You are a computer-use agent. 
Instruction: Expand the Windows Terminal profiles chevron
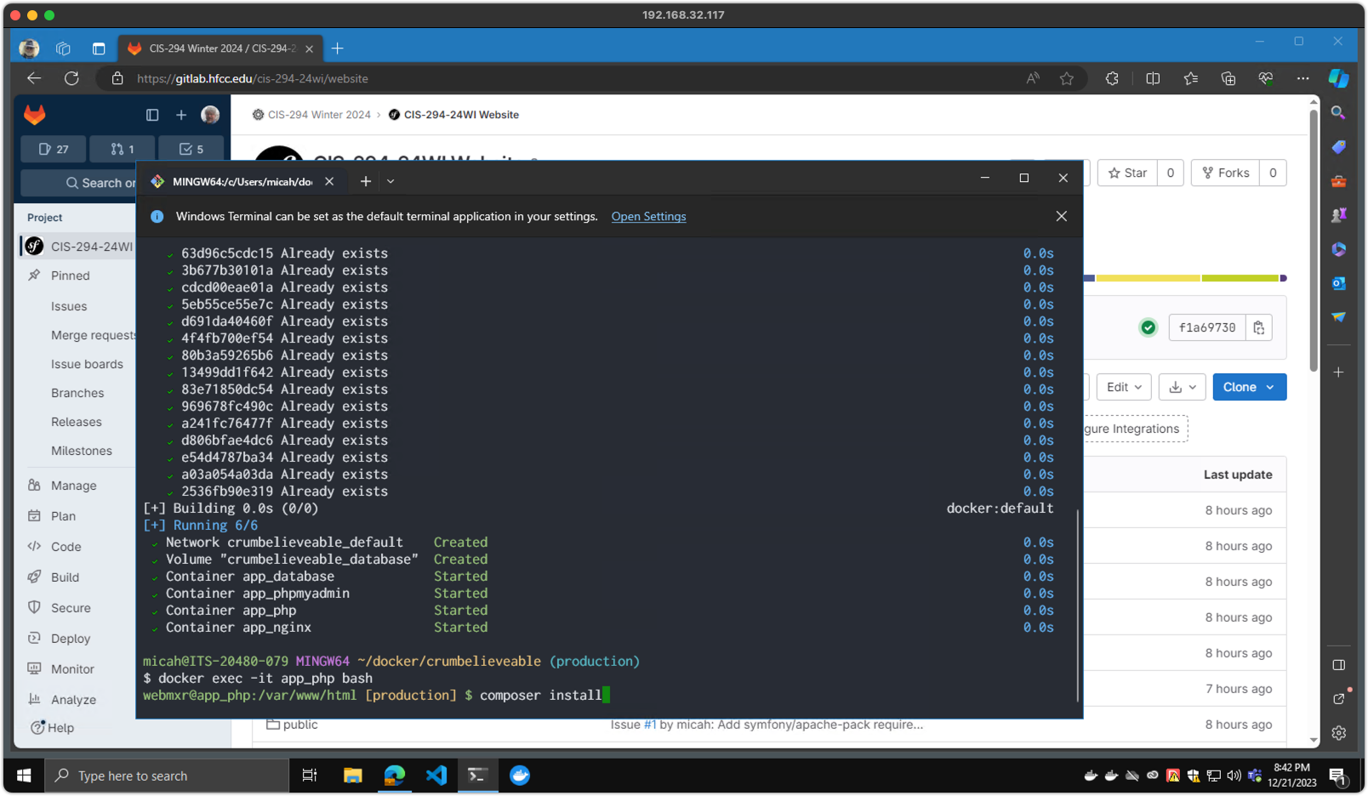[390, 180]
